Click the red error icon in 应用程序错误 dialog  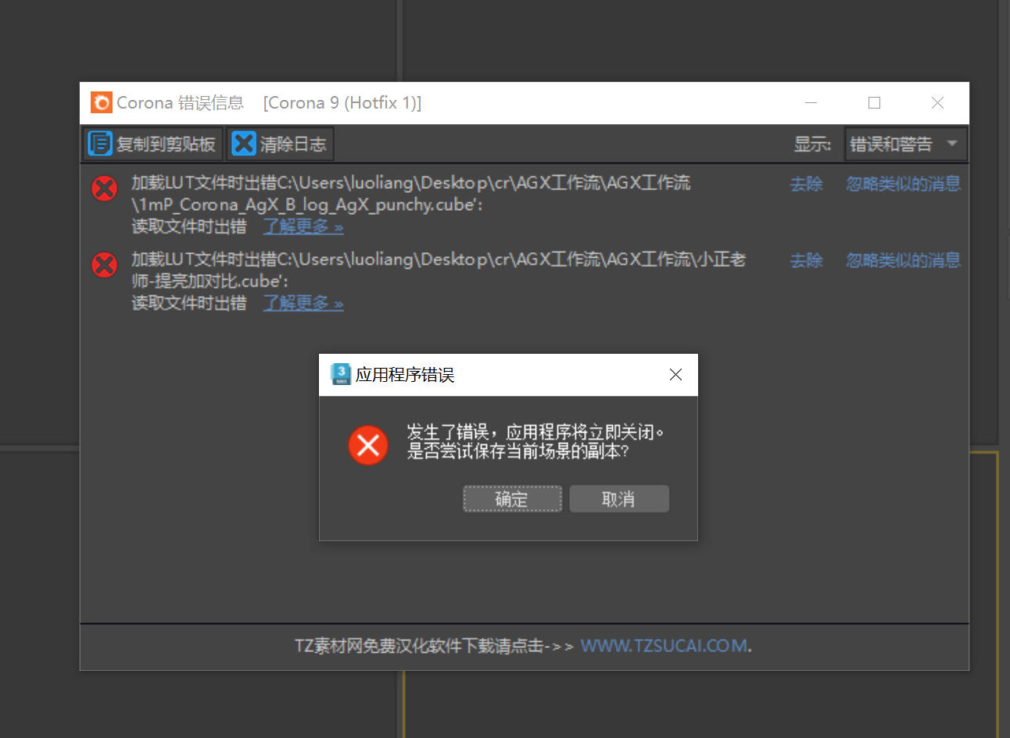(368, 445)
